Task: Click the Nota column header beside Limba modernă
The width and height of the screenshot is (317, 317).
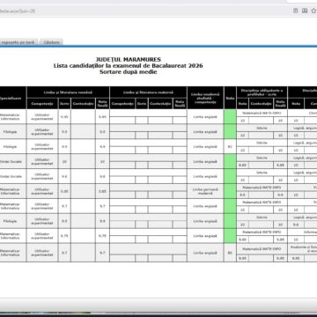Action: [230, 98]
